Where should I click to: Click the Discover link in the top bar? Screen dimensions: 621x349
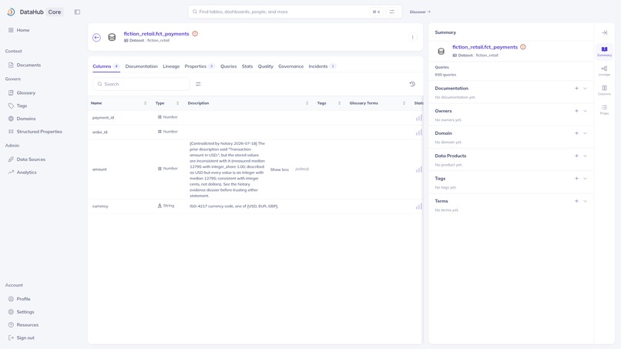pyautogui.click(x=420, y=12)
